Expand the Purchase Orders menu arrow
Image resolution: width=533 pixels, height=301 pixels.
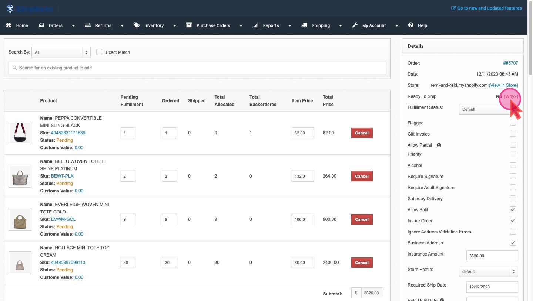click(x=241, y=26)
